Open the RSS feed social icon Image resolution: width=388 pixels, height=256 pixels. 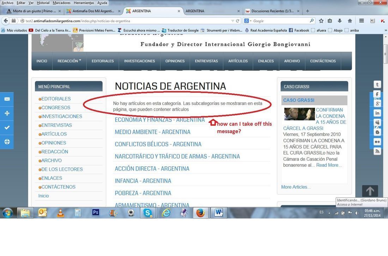click(377, 151)
